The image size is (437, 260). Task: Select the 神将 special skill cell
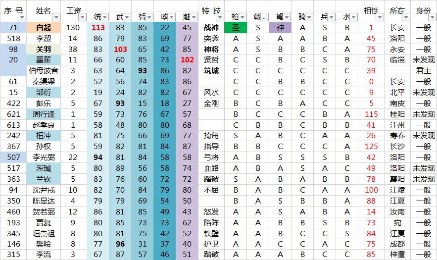[211, 50]
